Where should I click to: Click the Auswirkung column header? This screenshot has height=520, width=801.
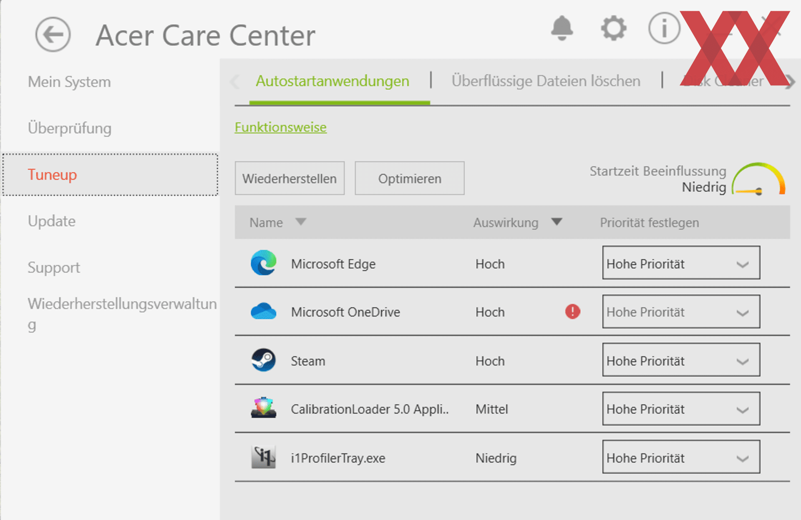[506, 223]
